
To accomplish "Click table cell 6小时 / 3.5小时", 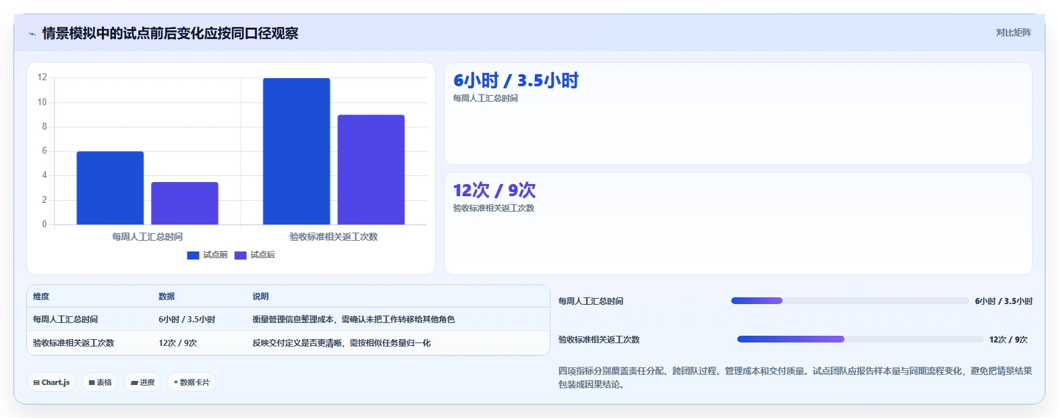I will click(187, 320).
